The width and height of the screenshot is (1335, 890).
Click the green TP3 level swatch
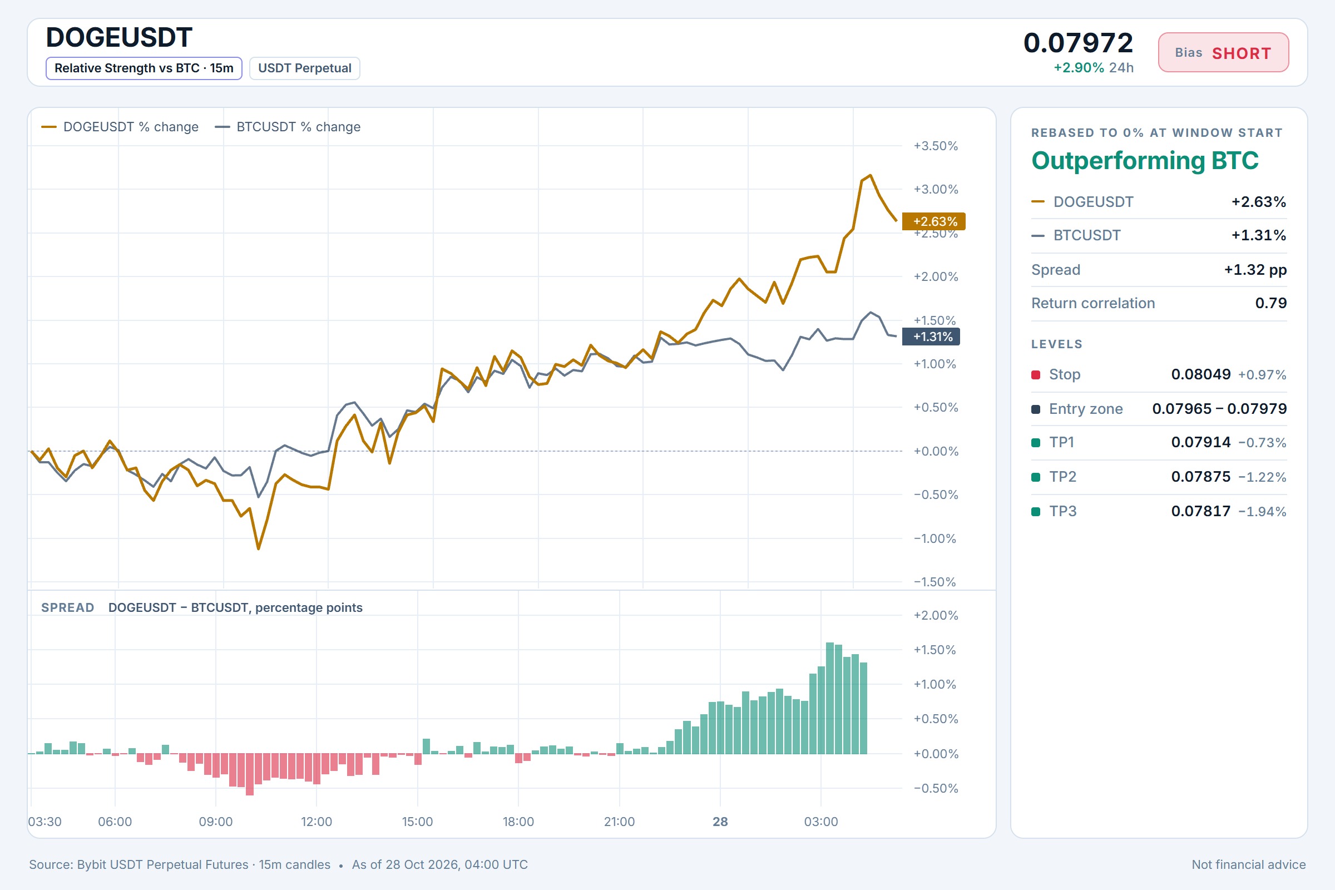(x=1036, y=511)
